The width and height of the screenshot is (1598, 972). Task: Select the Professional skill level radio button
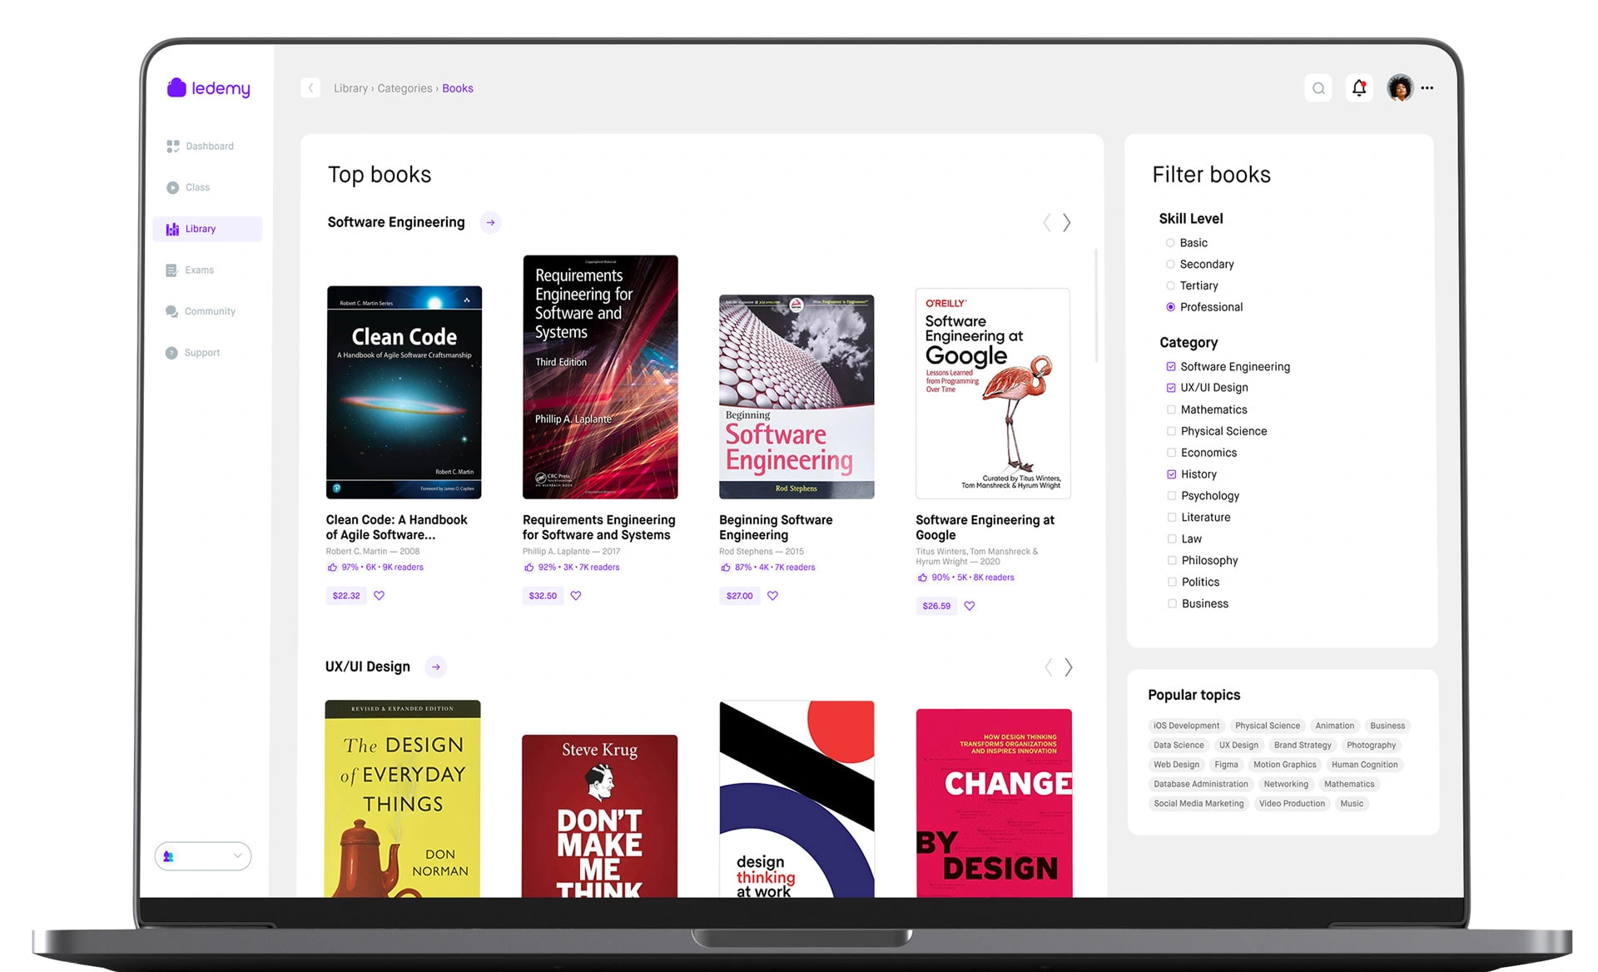(x=1169, y=307)
